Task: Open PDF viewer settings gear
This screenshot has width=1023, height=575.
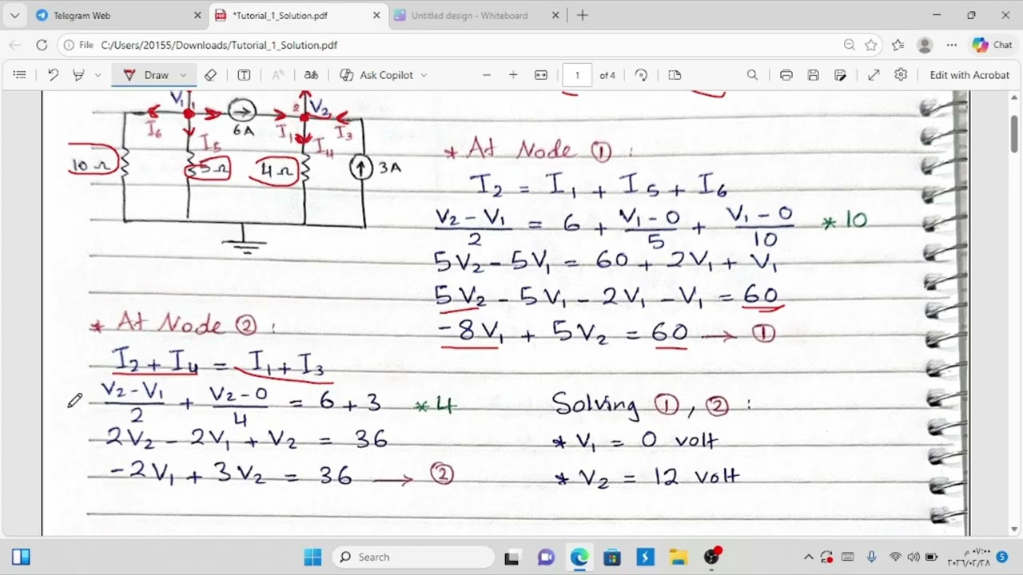Action: (901, 75)
